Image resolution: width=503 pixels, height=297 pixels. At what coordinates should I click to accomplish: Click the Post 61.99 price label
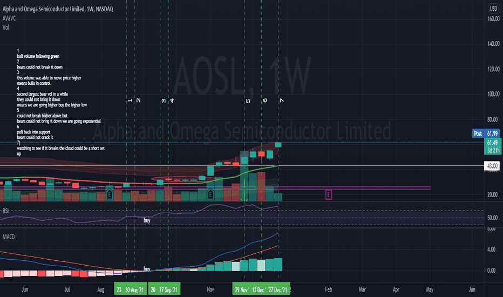486,133
